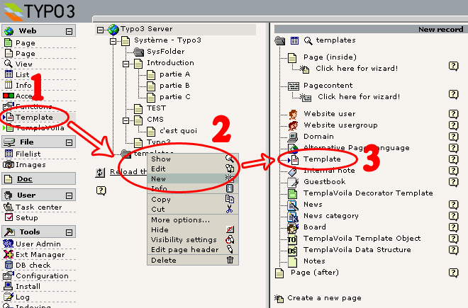
Task: Choose New in the context menu
Action: click(158, 178)
